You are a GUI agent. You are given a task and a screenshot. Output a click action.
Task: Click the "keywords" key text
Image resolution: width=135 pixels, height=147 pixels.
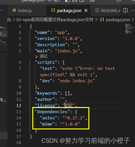click(47, 93)
